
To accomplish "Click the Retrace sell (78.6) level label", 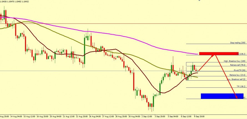I will (238, 65).
